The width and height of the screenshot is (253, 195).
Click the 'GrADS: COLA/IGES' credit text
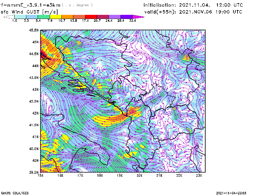pyautogui.click(x=15, y=193)
